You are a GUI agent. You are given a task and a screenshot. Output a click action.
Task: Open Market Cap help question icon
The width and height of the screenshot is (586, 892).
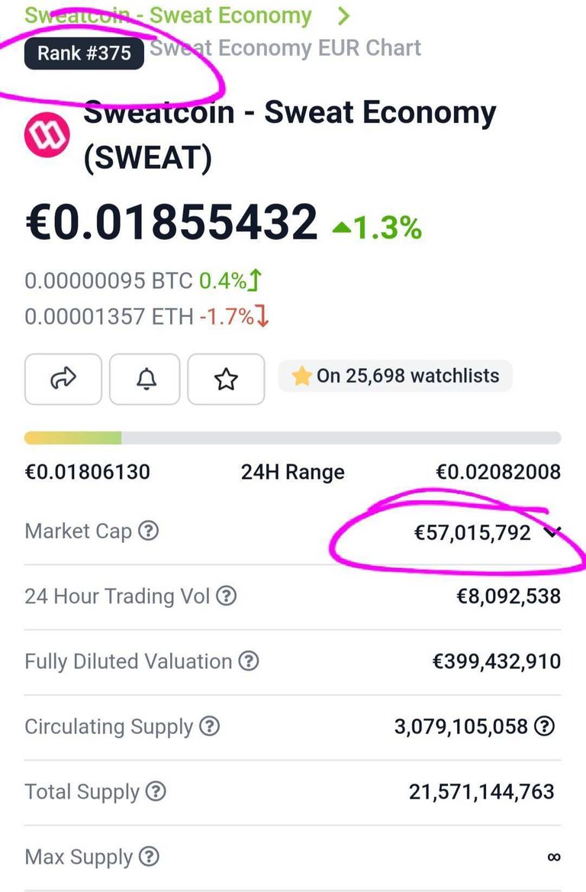pyautogui.click(x=149, y=531)
